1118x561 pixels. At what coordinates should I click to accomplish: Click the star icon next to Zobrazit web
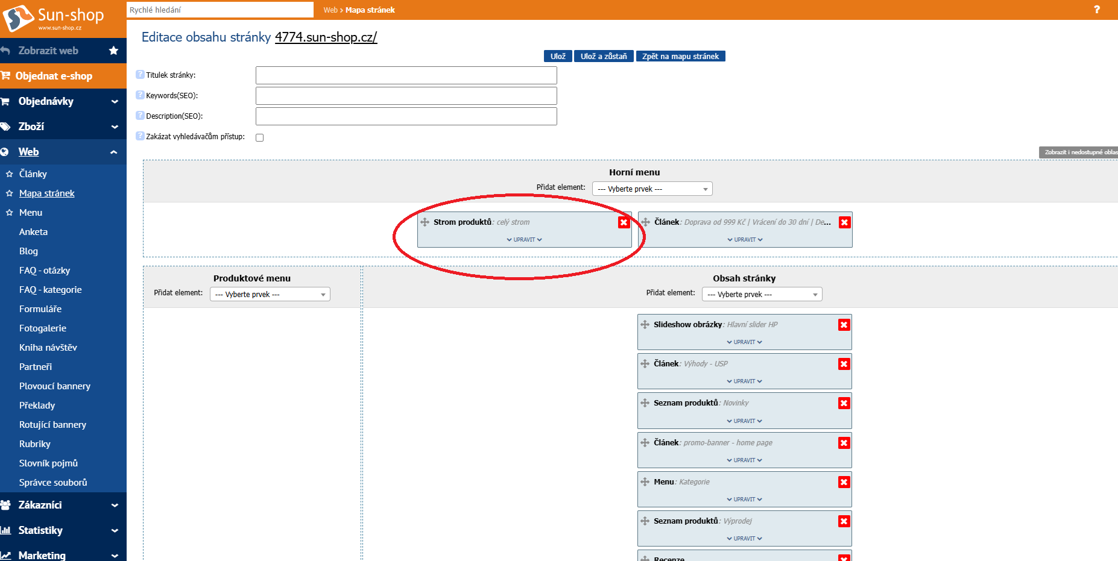(113, 51)
